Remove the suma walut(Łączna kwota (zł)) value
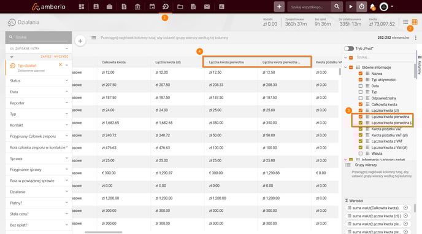 [x=405, y=216]
